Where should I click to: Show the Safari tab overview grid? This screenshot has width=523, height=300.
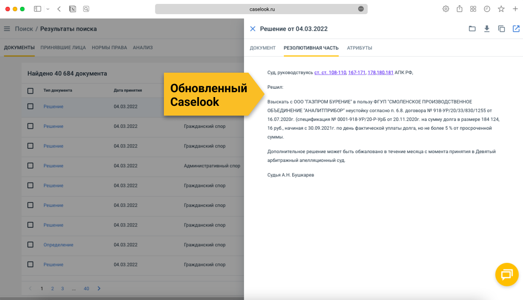point(473,9)
